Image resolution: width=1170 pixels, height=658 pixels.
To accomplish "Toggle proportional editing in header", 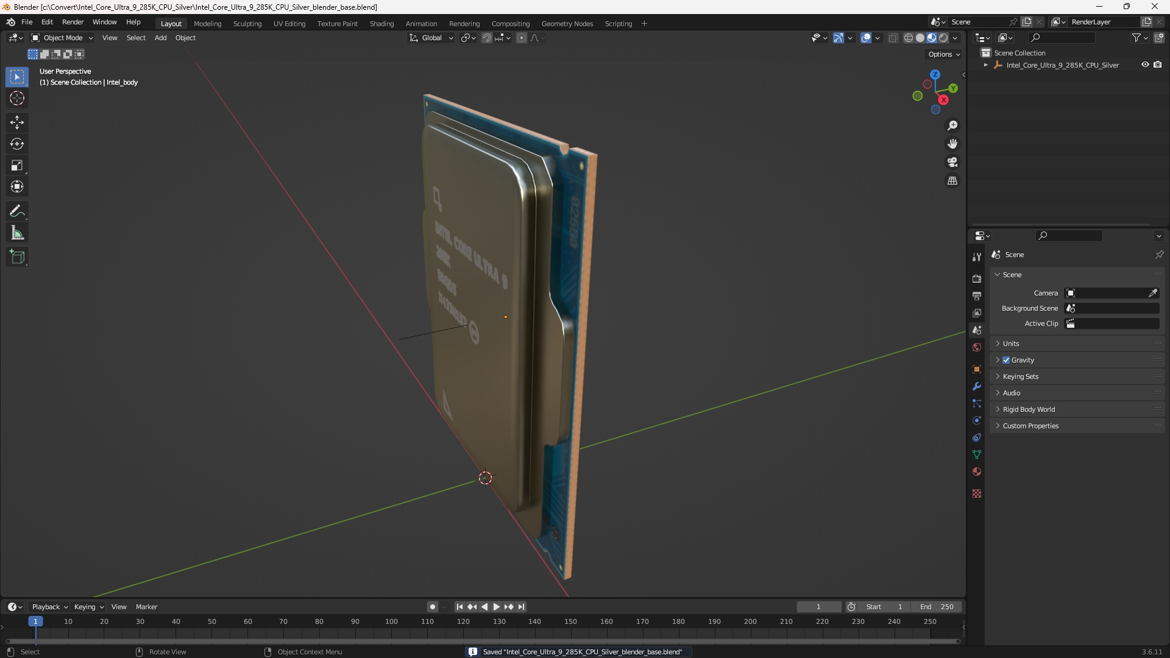I will click(x=522, y=38).
